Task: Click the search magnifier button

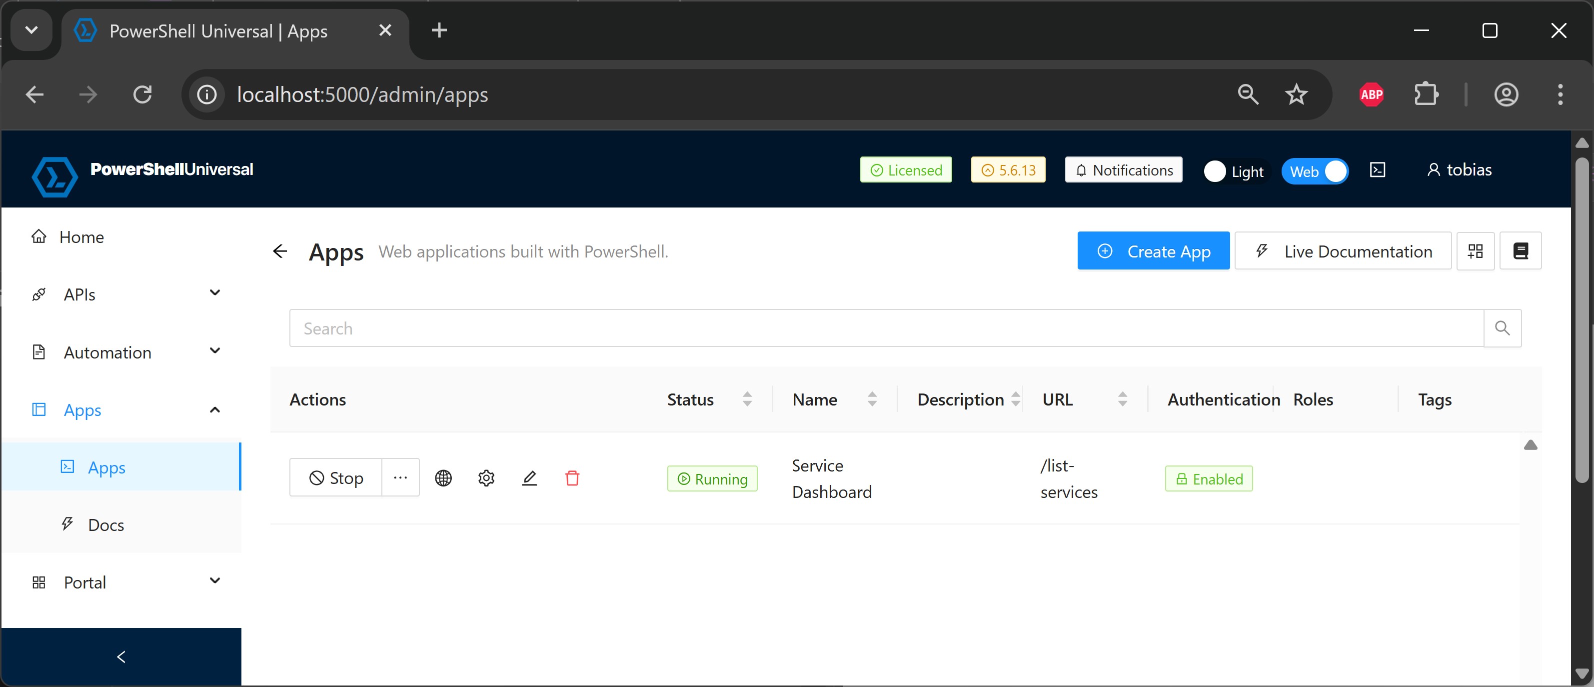Action: point(1502,328)
